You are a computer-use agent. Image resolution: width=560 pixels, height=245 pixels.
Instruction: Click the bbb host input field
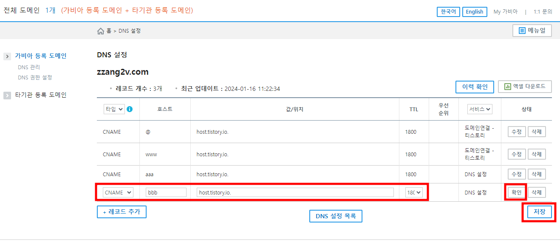point(166,192)
